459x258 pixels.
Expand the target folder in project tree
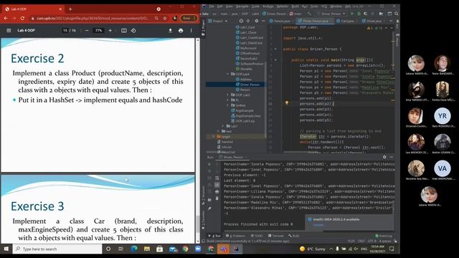point(214,137)
